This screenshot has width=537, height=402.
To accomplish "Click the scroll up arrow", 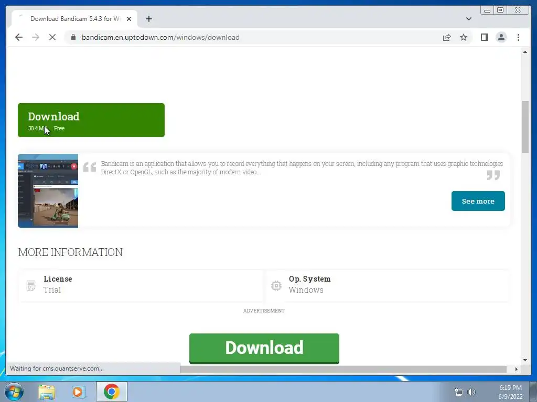I will tap(525, 52).
